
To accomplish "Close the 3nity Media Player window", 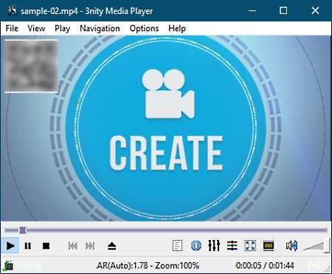I will coord(315,10).
